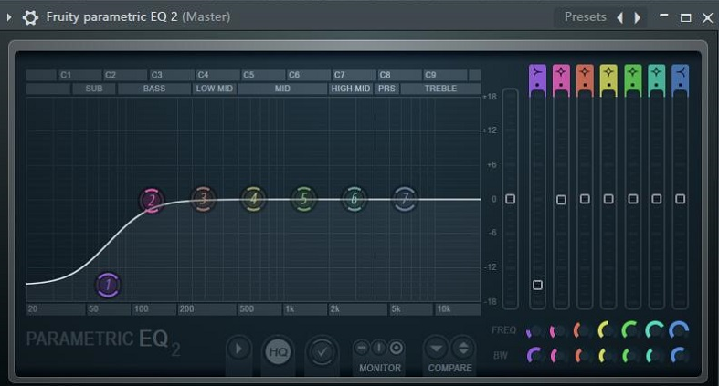The width and height of the screenshot is (719, 386).
Task: Click band 6 gain slider handle
Action: coord(656,199)
